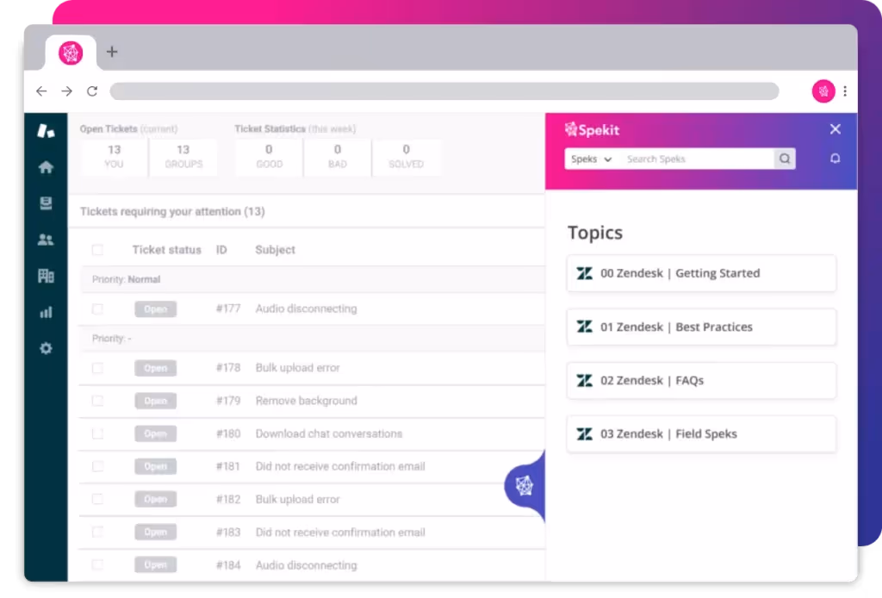
Task: Check the box for ticket #180
Action: click(97, 433)
